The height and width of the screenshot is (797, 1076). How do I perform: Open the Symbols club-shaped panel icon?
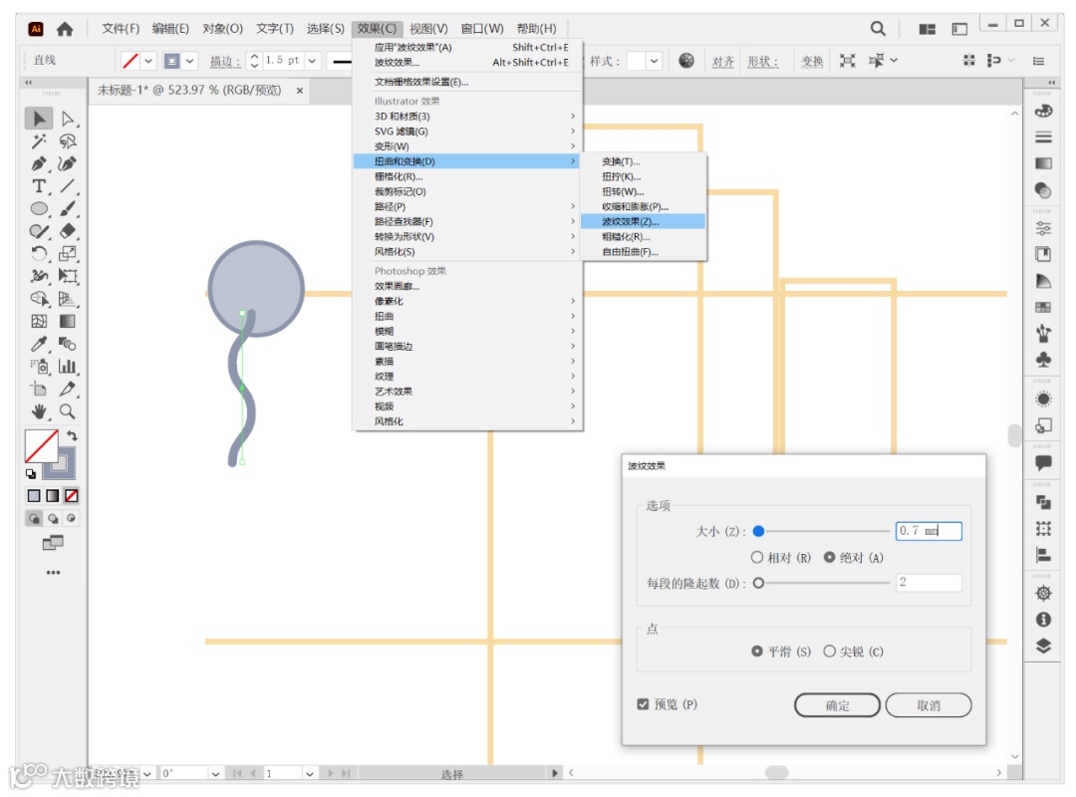click(1044, 360)
